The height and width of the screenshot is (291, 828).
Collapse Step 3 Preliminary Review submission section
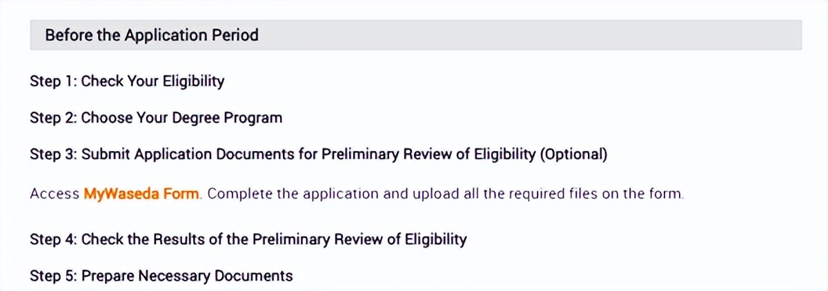[318, 154]
